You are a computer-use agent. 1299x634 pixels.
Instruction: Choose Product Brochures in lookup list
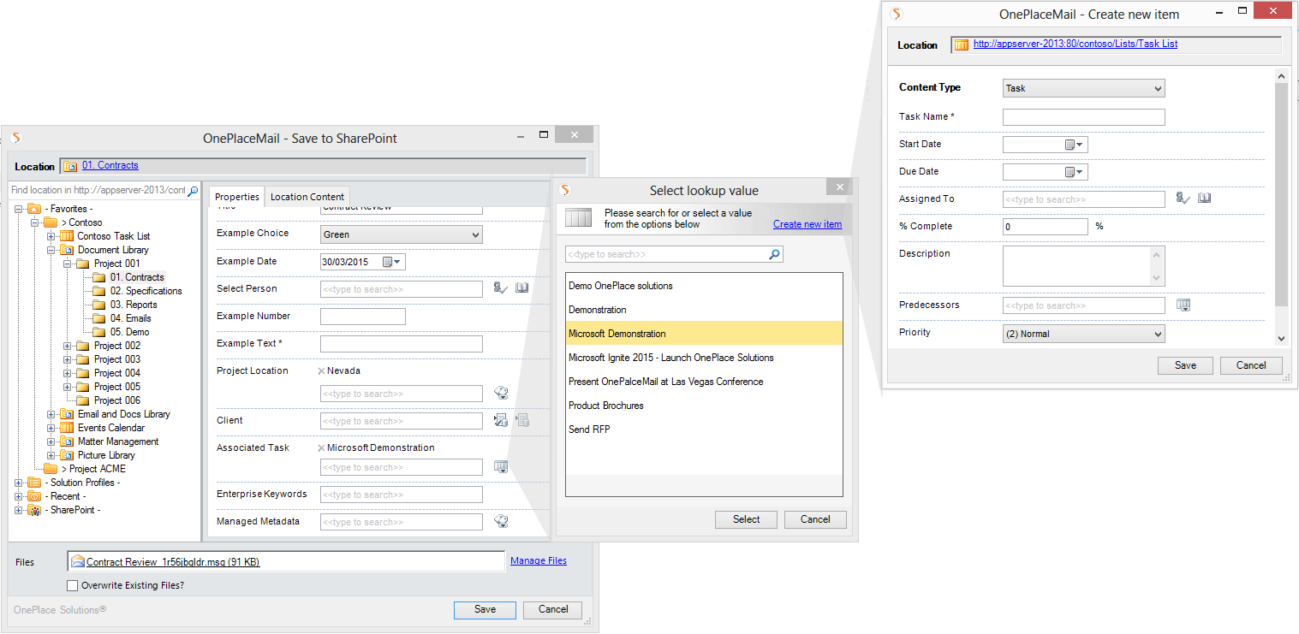(606, 406)
